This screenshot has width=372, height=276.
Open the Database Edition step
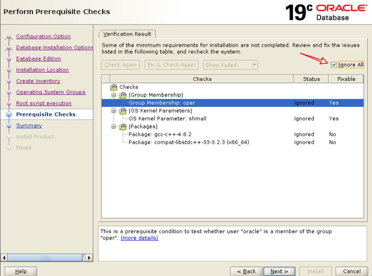pos(38,59)
